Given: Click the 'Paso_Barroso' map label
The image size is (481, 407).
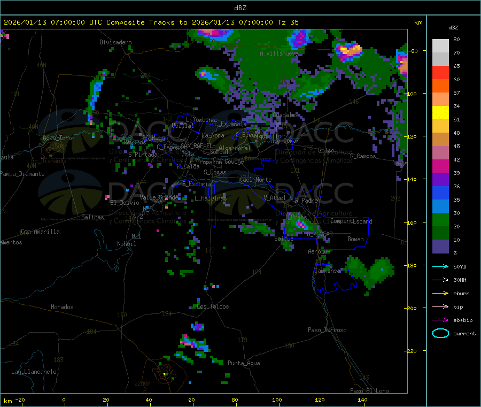Looking at the screenshot, I should tap(327, 330).
